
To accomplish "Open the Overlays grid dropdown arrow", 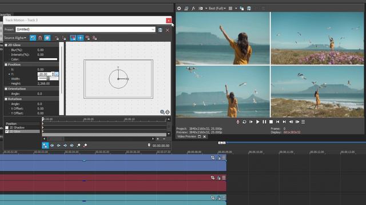I will point(236,9).
